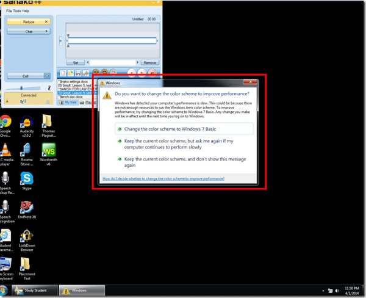Expand the Chat button arrow
366x298 pixels.
(46, 31)
